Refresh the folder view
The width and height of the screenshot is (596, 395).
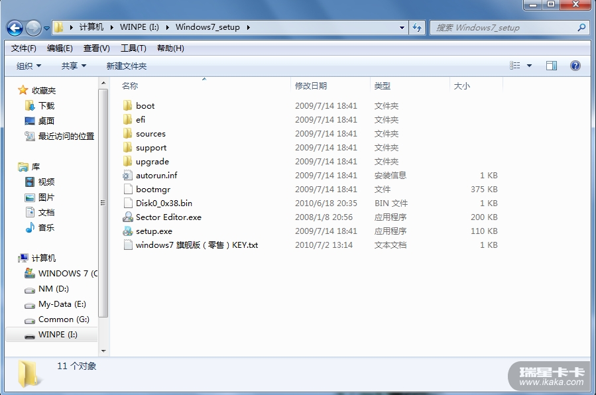pyautogui.click(x=417, y=27)
